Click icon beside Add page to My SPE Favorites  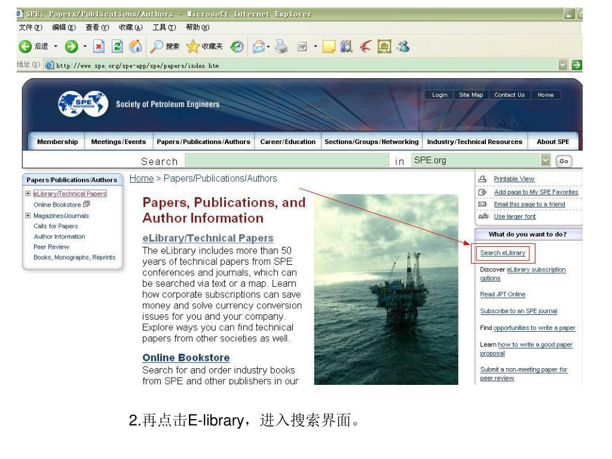click(482, 192)
